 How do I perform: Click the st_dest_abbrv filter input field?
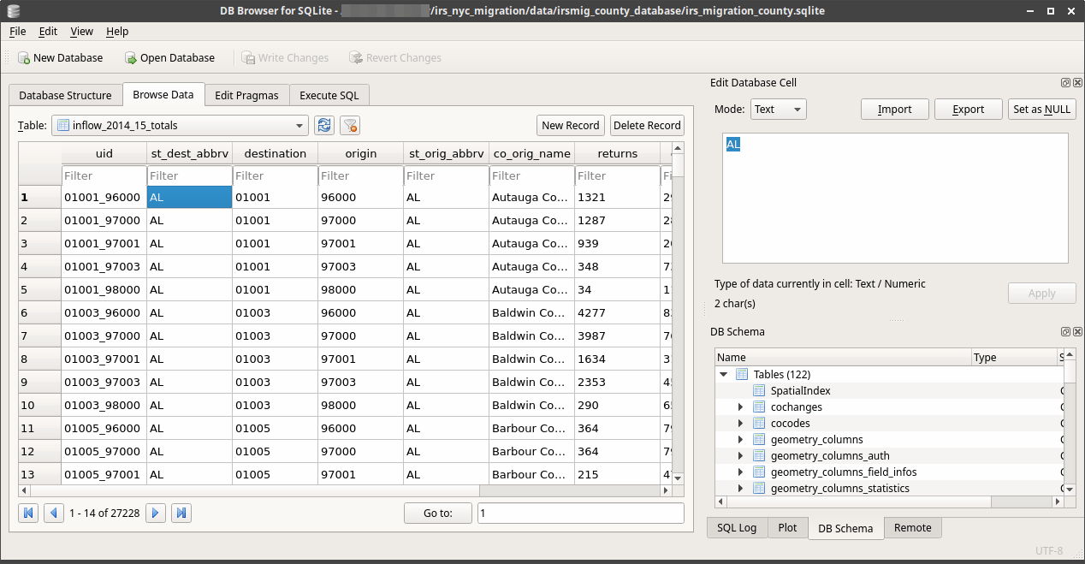click(189, 175)
